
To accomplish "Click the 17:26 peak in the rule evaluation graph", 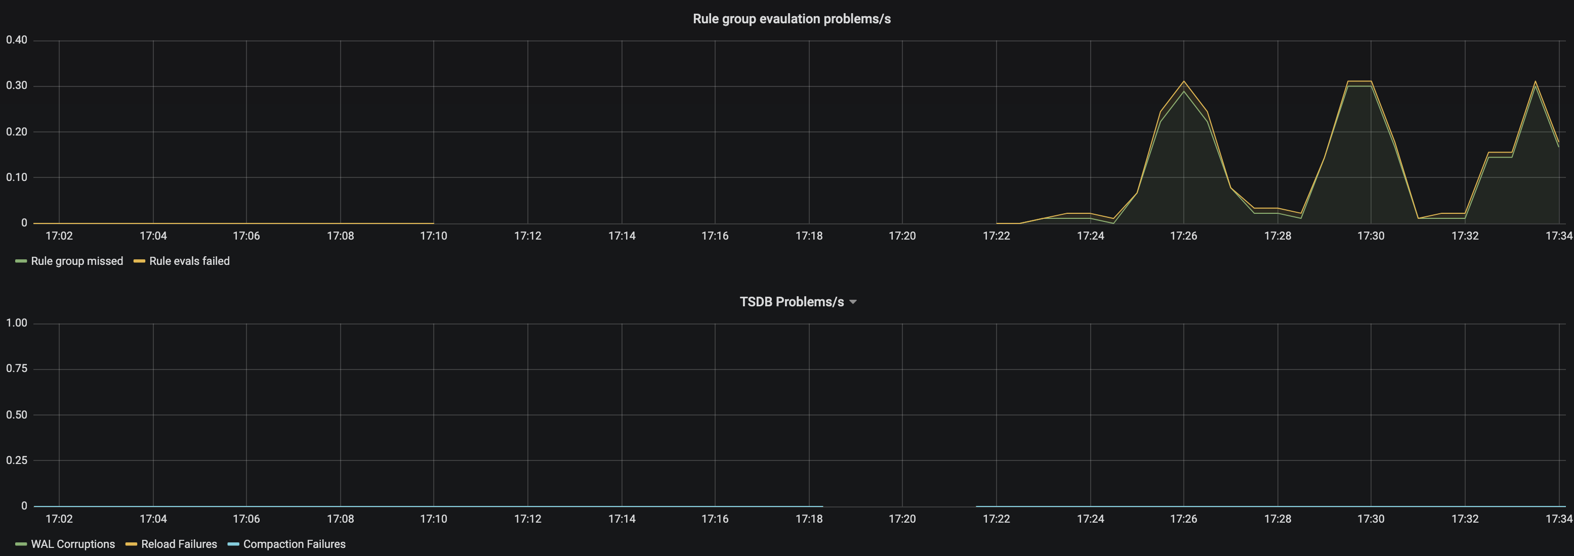I will (1184, 82).
